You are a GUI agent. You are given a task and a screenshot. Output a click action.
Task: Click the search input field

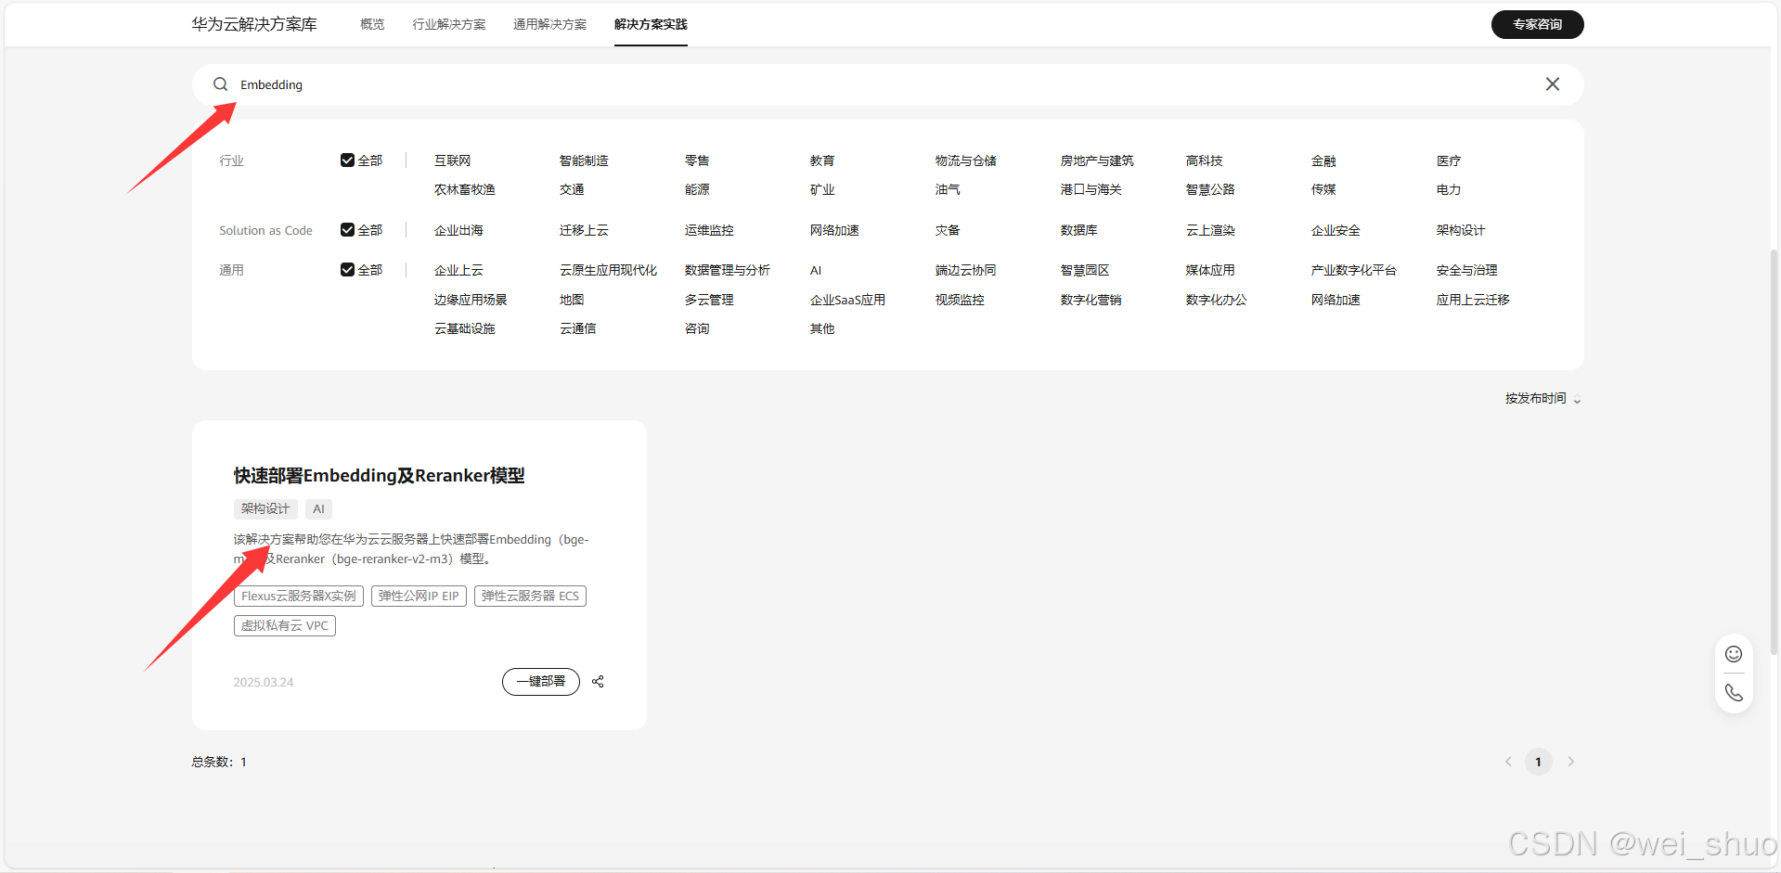[x=650, y=83]
